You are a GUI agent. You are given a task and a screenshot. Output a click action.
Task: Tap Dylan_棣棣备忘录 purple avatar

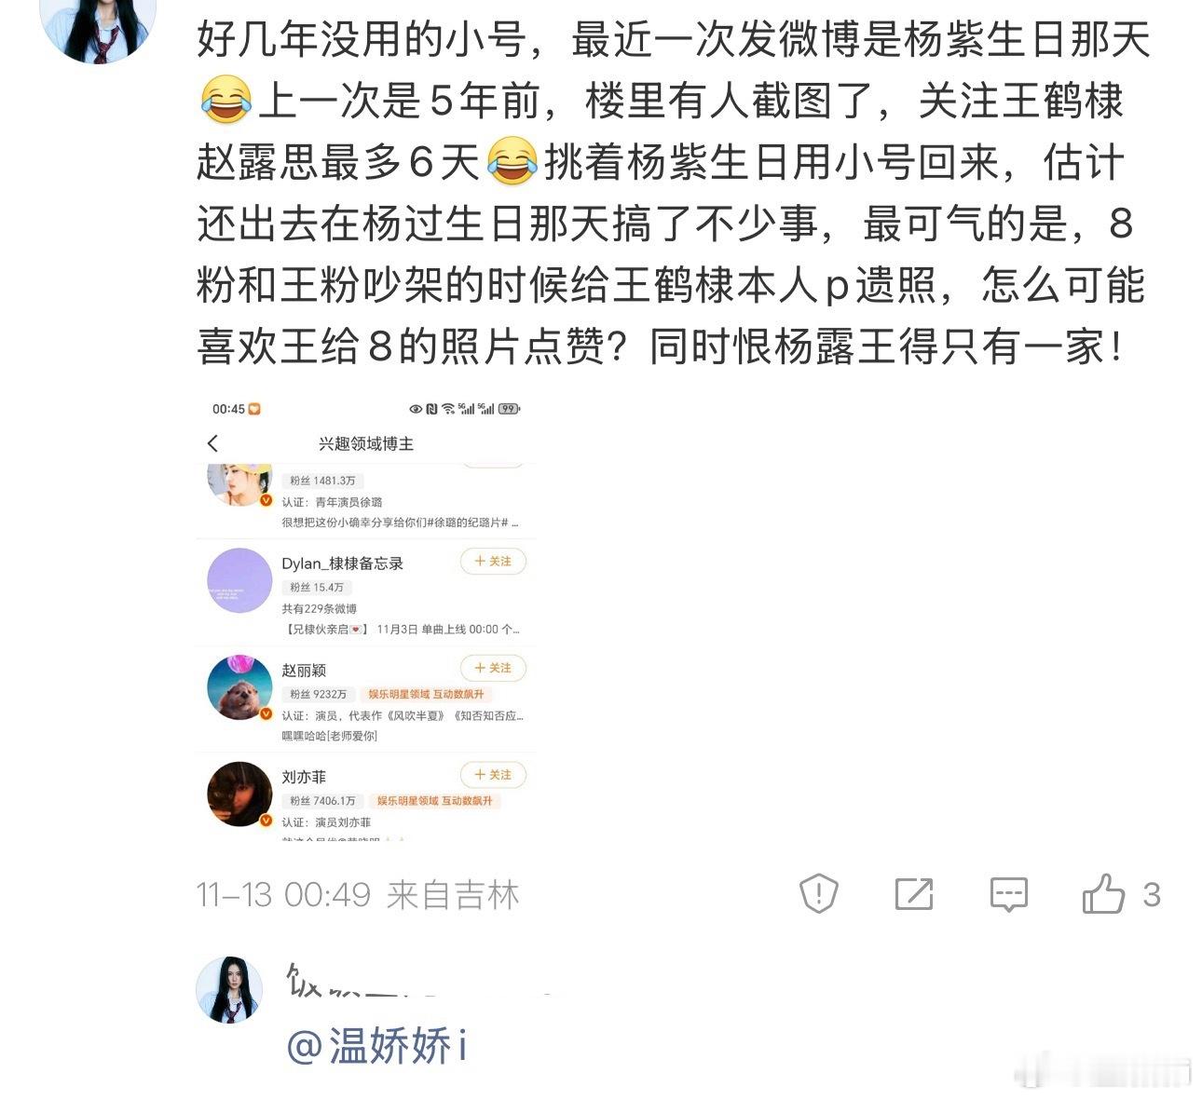(239, 580)
